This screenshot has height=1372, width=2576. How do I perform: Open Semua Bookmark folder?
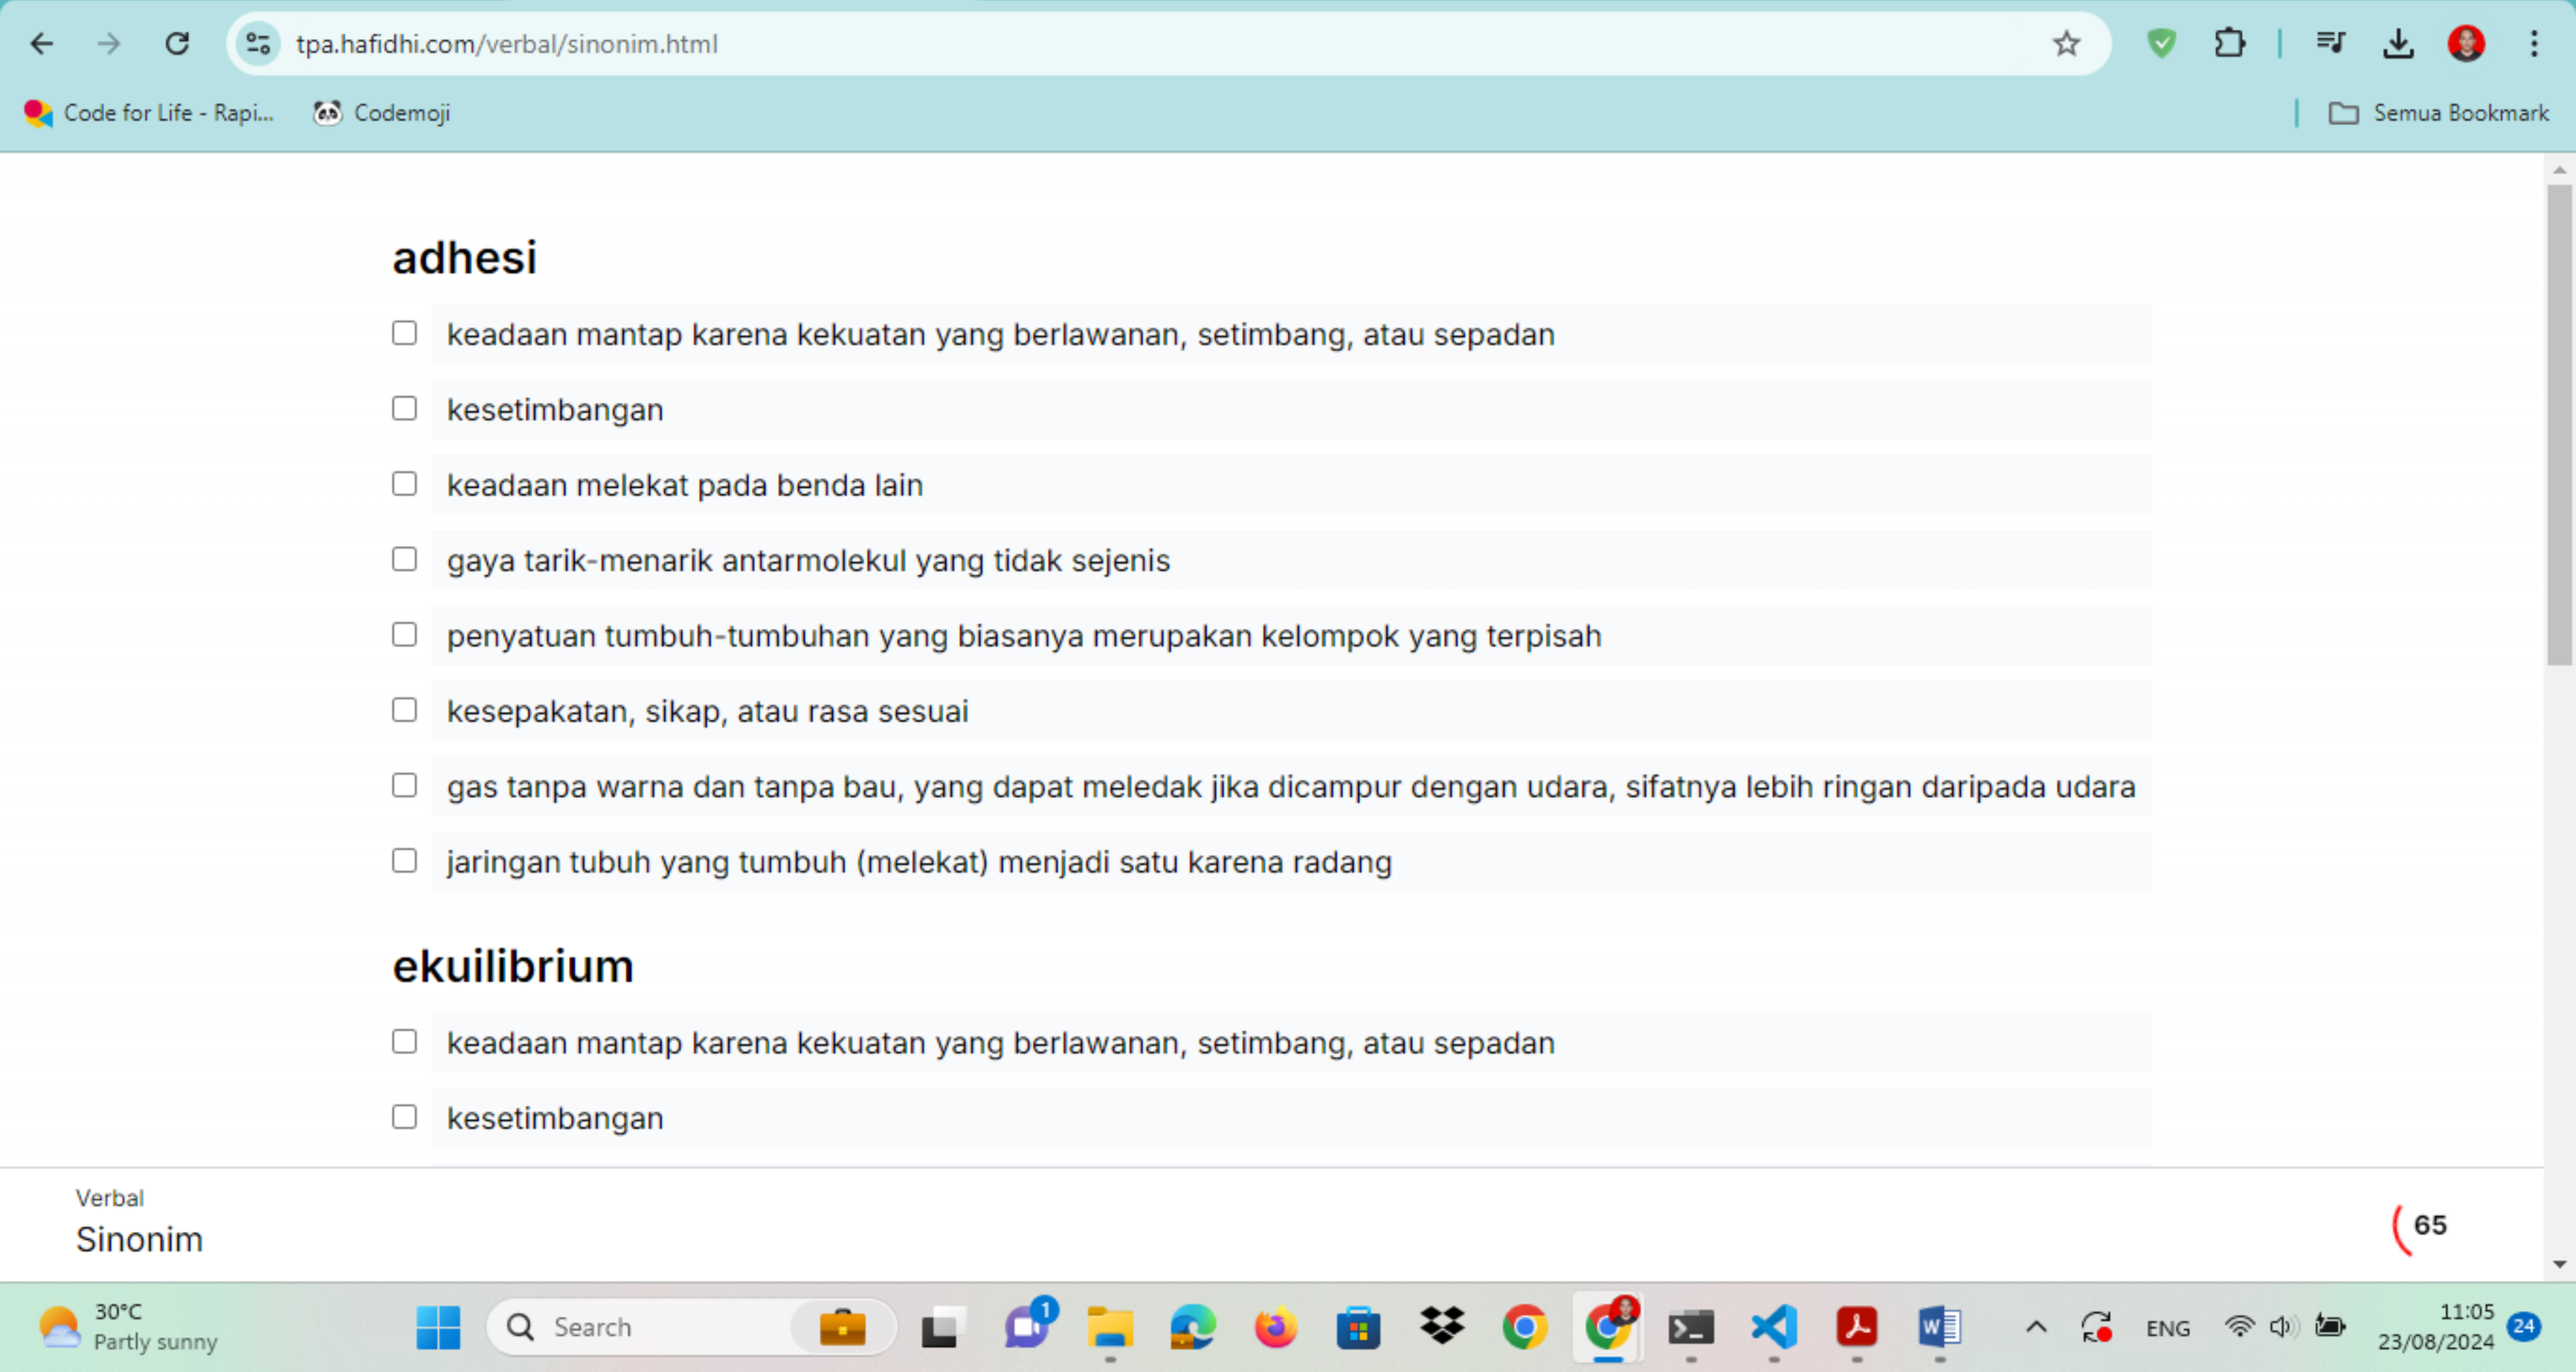[x=2439, y=113]
